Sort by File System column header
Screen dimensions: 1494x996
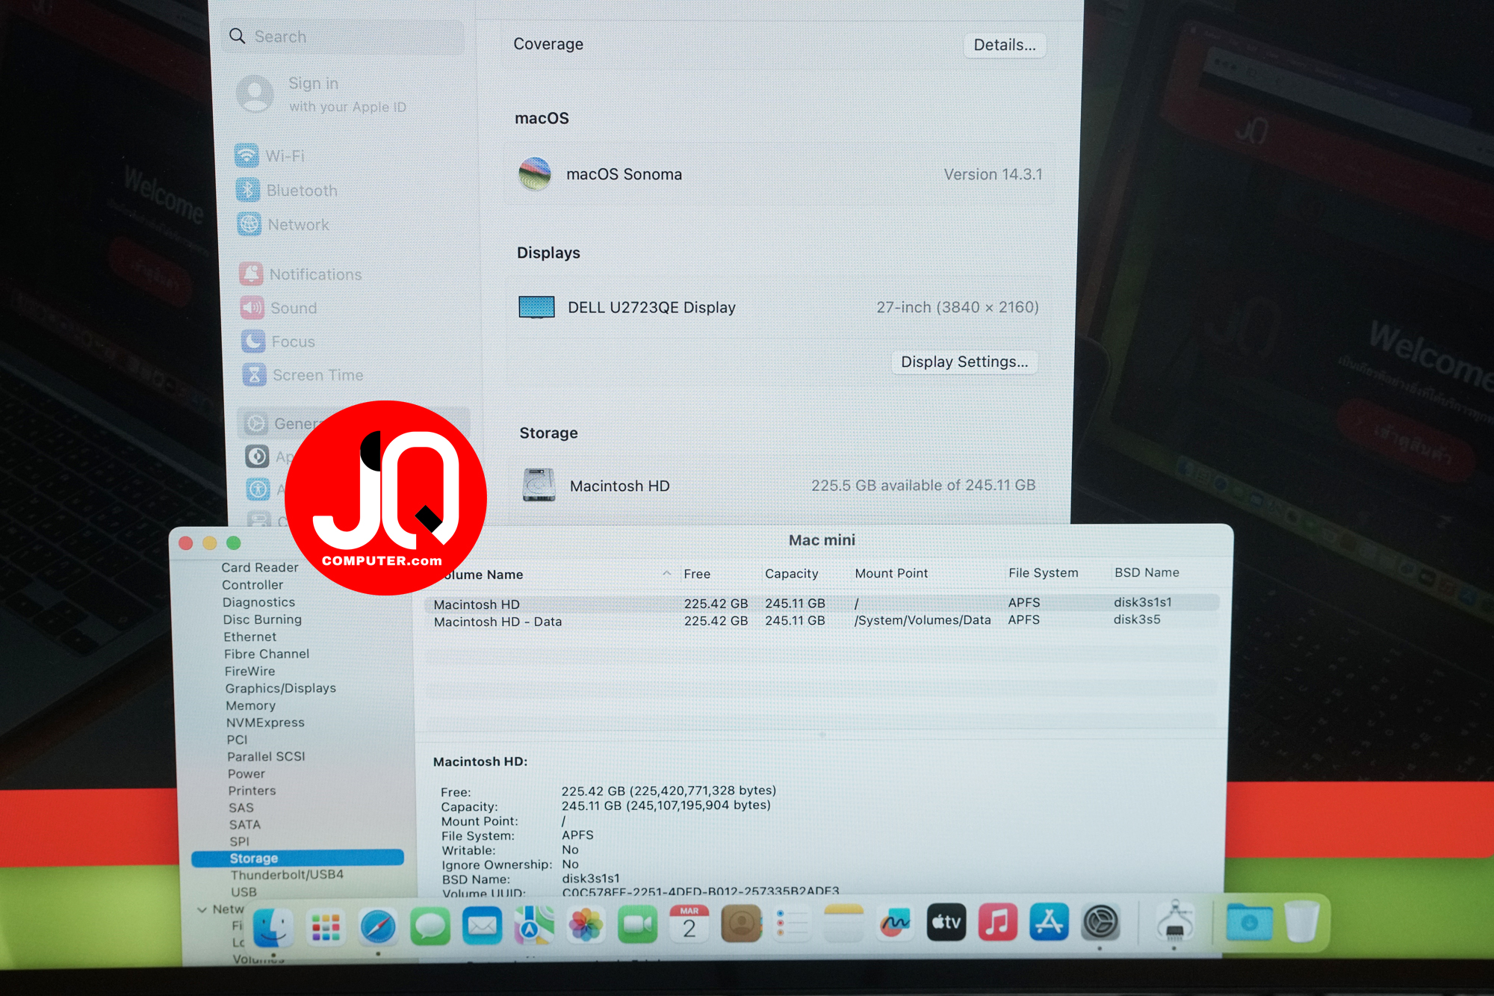(x=1044, y=572)
